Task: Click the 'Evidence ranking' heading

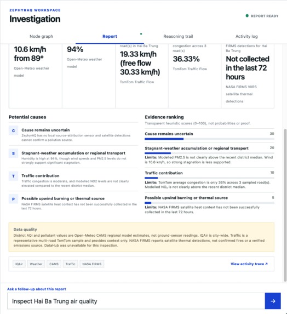Action: point(164,117)
